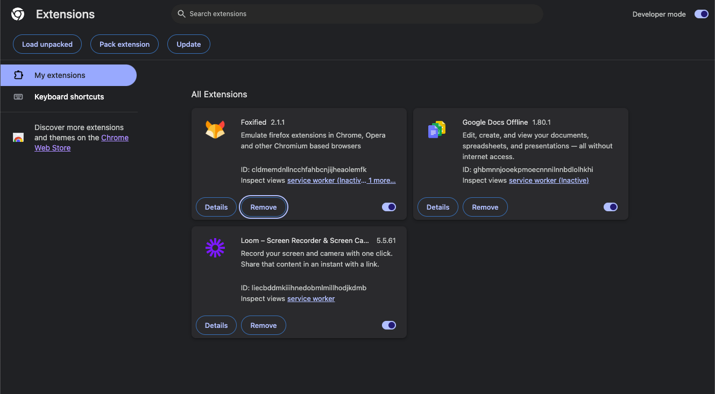Click the Foxified fox icon
Screen dimensions: 715x394
[x=215, y=130]
